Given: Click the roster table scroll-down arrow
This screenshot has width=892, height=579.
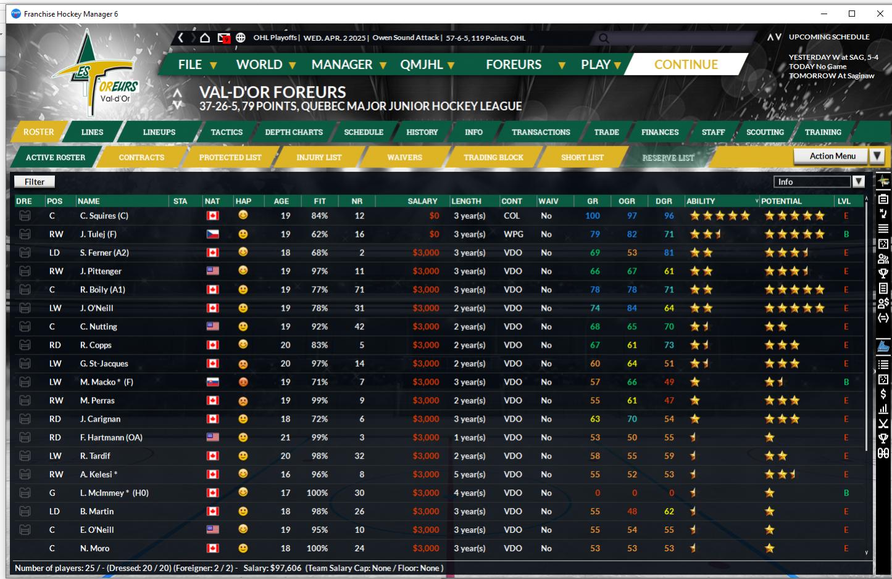Looking at the screenshot, I should 867,552.
